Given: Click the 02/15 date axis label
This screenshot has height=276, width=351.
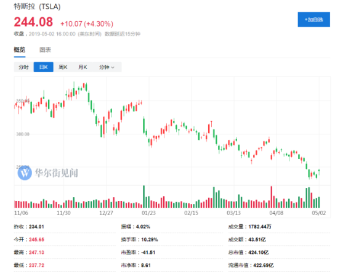Looking at the screenshot, I should (191, 213).
